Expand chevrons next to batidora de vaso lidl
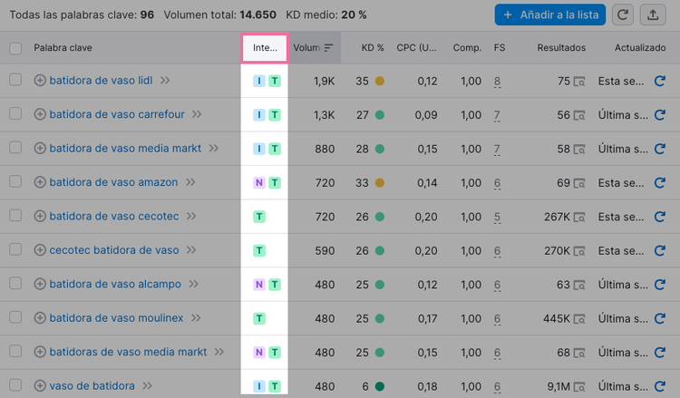This screenshot has width=680, height=398. pyautogui.click(x=165, y=81)
